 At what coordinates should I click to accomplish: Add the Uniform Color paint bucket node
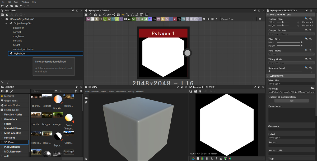[175, 19]
